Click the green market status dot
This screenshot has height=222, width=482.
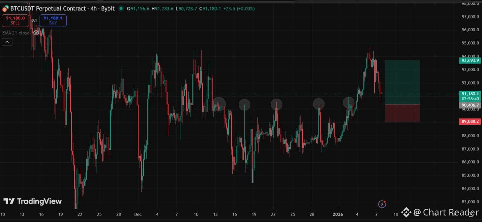120,8
